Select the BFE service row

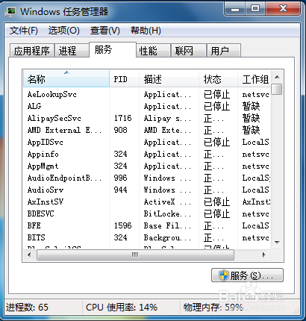point(147,225)
